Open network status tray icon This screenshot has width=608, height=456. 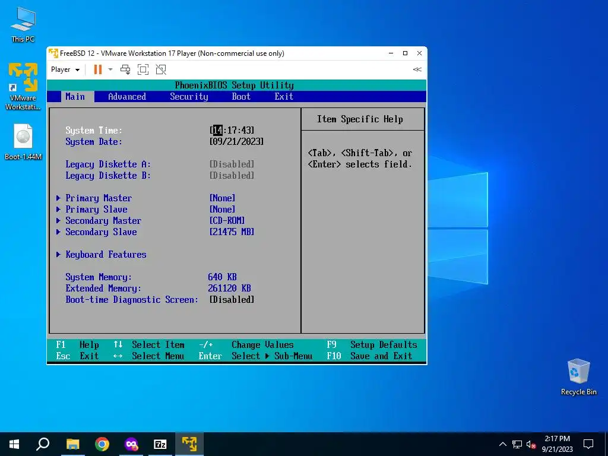517,444
